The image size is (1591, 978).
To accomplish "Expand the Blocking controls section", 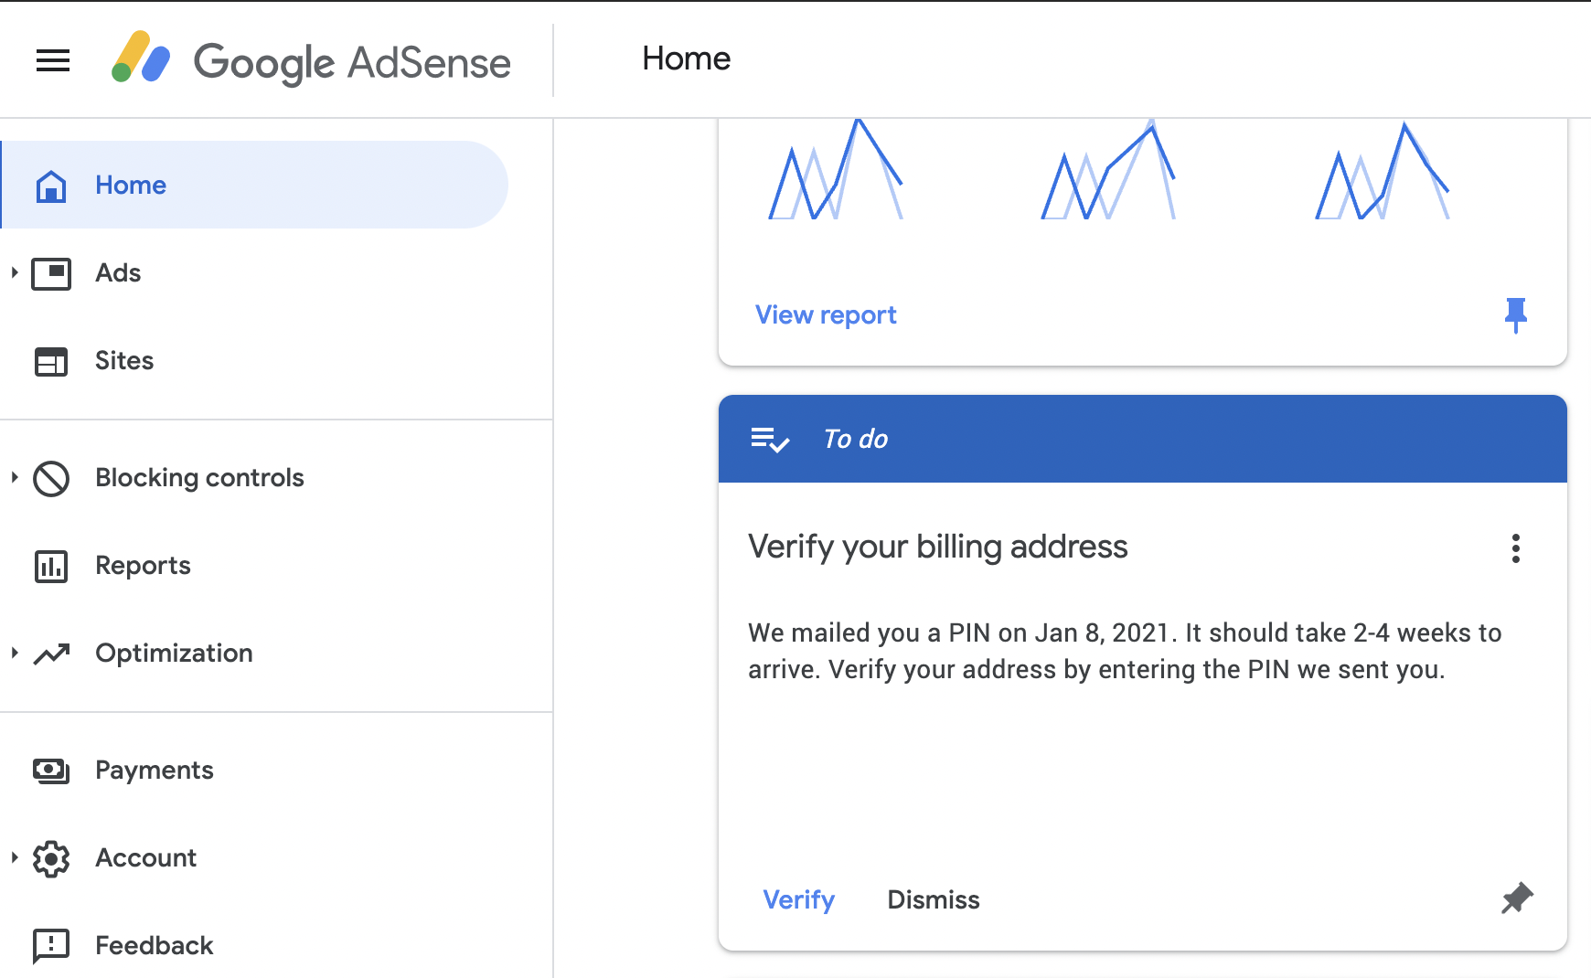I will (13, 478).
